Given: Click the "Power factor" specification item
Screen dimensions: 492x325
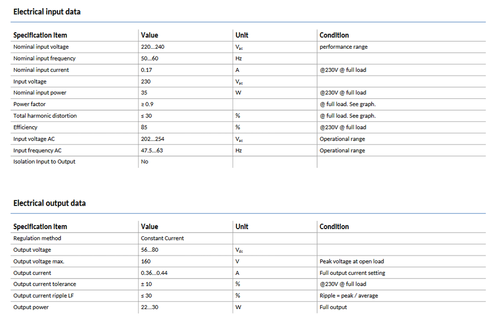Looking at the screenshot, I should click(30, 104).
